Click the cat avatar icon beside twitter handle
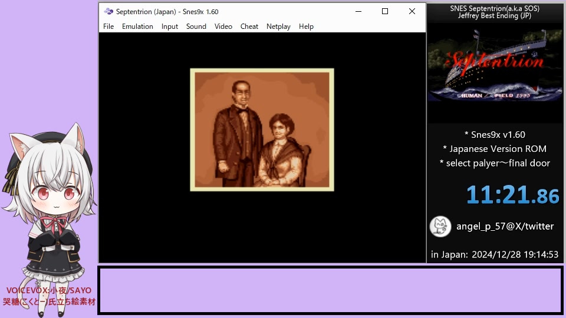The image size is (566, 318). point(440,226)
